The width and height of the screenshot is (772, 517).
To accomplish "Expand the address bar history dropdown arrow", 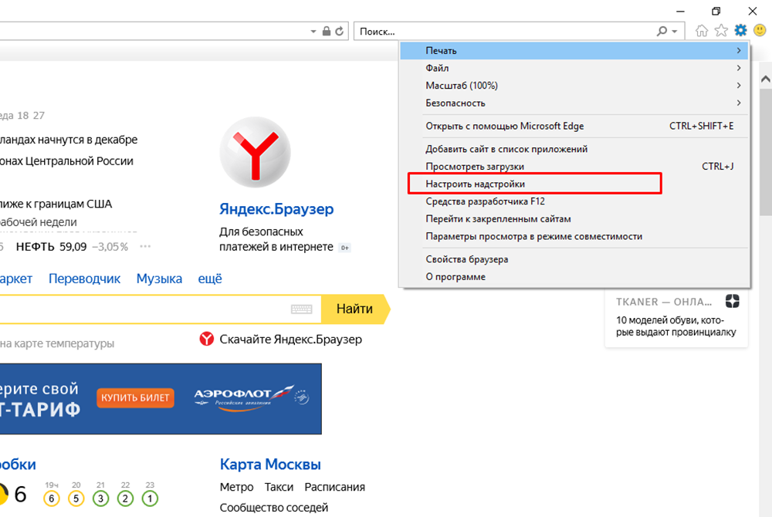I will point(313,32).
